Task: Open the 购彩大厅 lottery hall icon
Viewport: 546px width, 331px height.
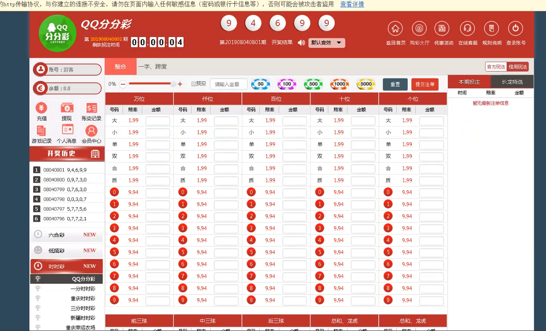Action: coord(419,29)
